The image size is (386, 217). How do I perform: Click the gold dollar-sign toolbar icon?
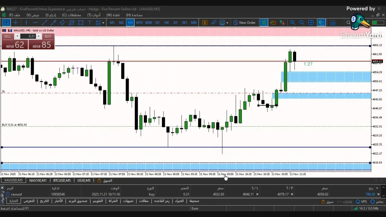click(205, 23)
